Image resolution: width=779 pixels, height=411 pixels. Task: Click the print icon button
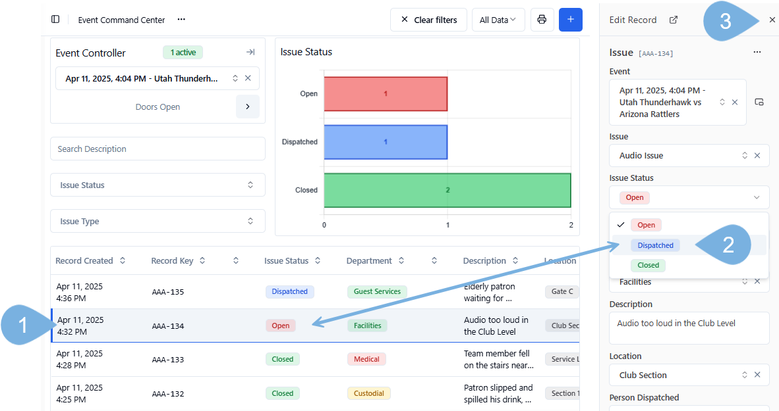[542, 20]
